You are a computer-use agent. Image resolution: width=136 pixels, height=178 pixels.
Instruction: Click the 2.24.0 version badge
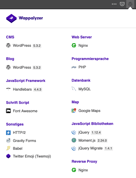[102, 140]
